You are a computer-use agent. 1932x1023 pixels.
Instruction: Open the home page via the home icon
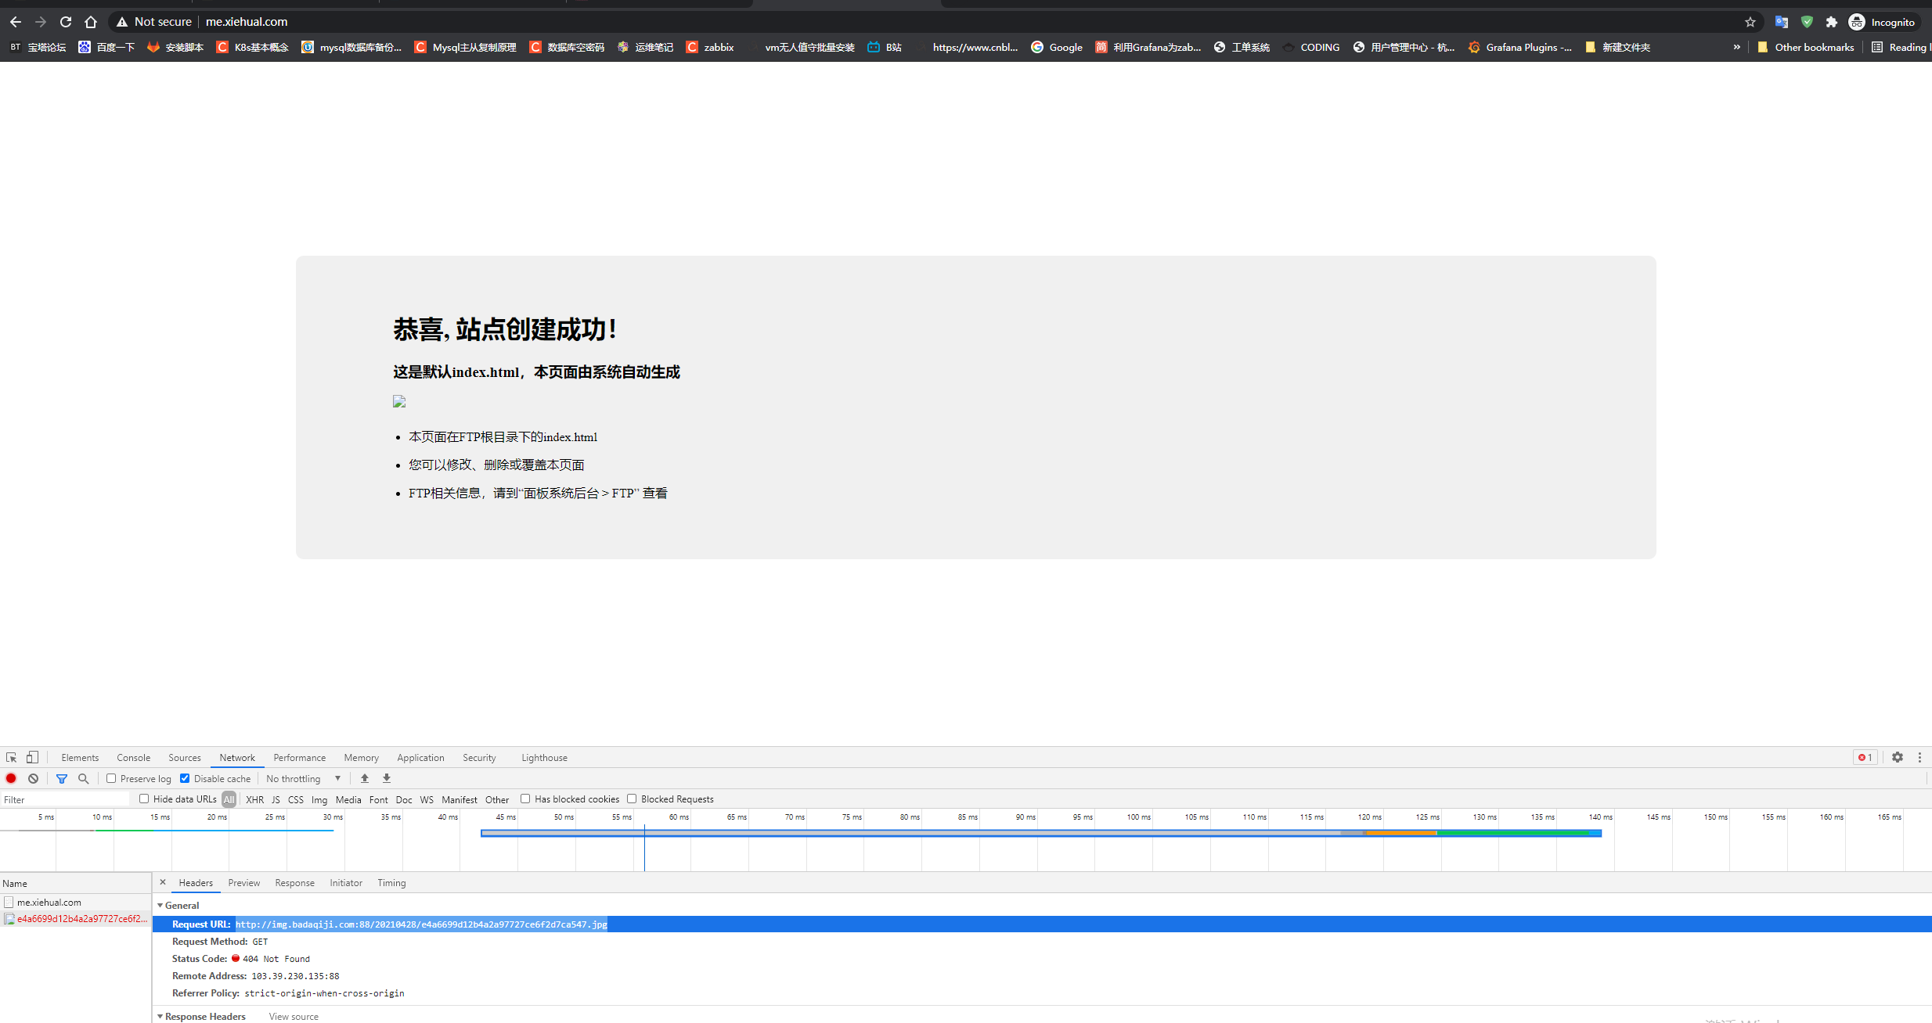point(91,22)
